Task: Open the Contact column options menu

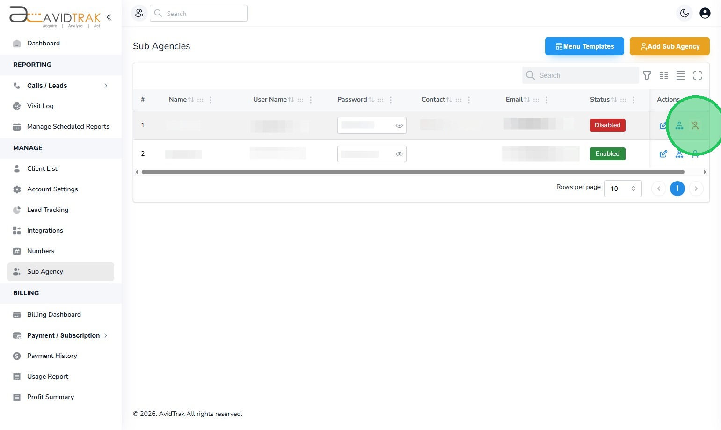Action: coord(469,100)
